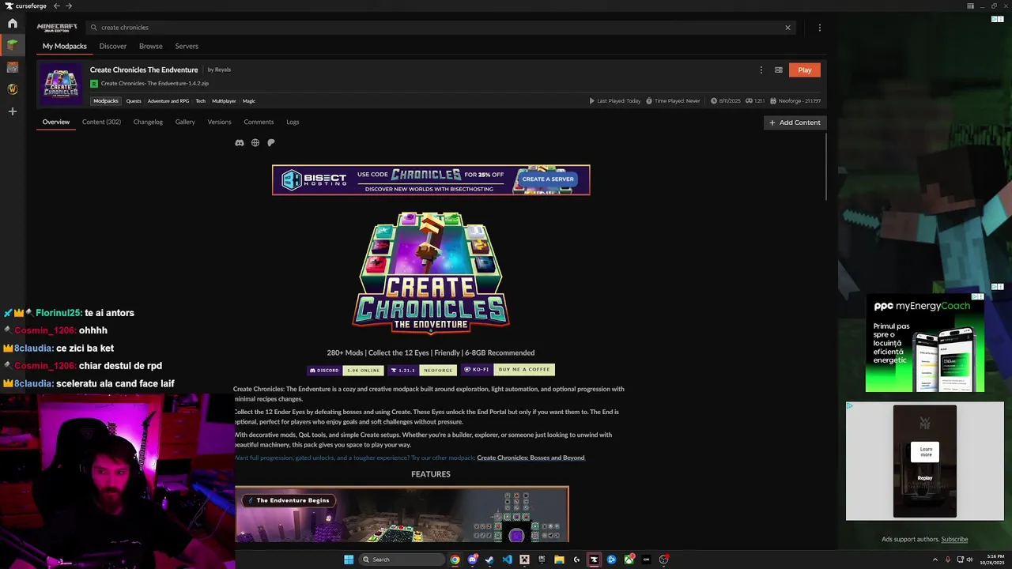1012x569 pixels.
Task: Open the Changelog tab
Action: 148,122
